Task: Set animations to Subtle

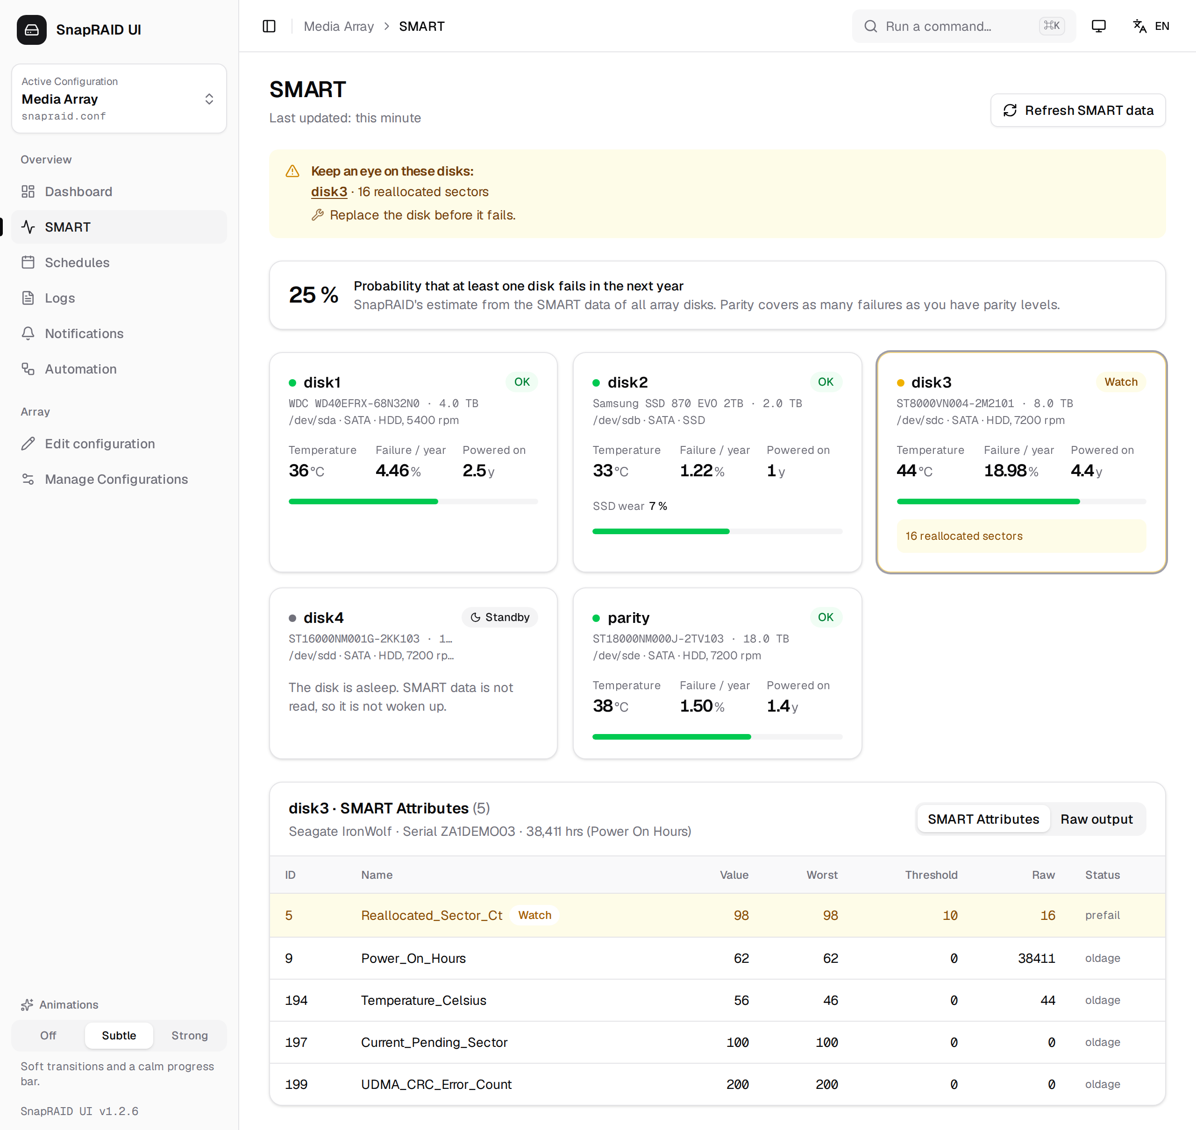Action: click(119, 1035)
